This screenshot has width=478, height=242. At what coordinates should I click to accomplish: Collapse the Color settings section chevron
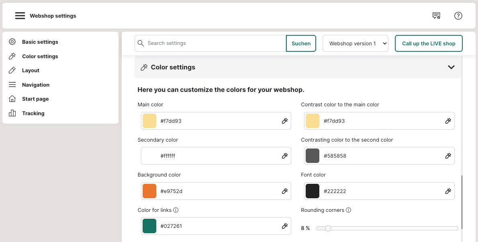(451, 67)
